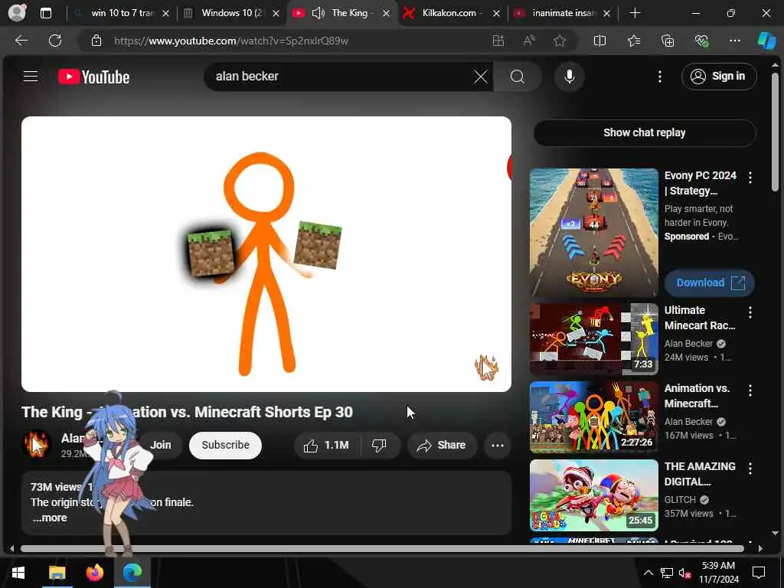
Task: Open options for Animation vs. Minecraft video
Action: (x=750, y=390)
